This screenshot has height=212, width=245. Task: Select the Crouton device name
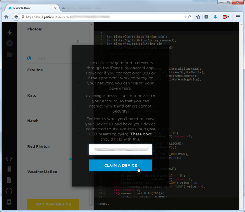point(35,70)
